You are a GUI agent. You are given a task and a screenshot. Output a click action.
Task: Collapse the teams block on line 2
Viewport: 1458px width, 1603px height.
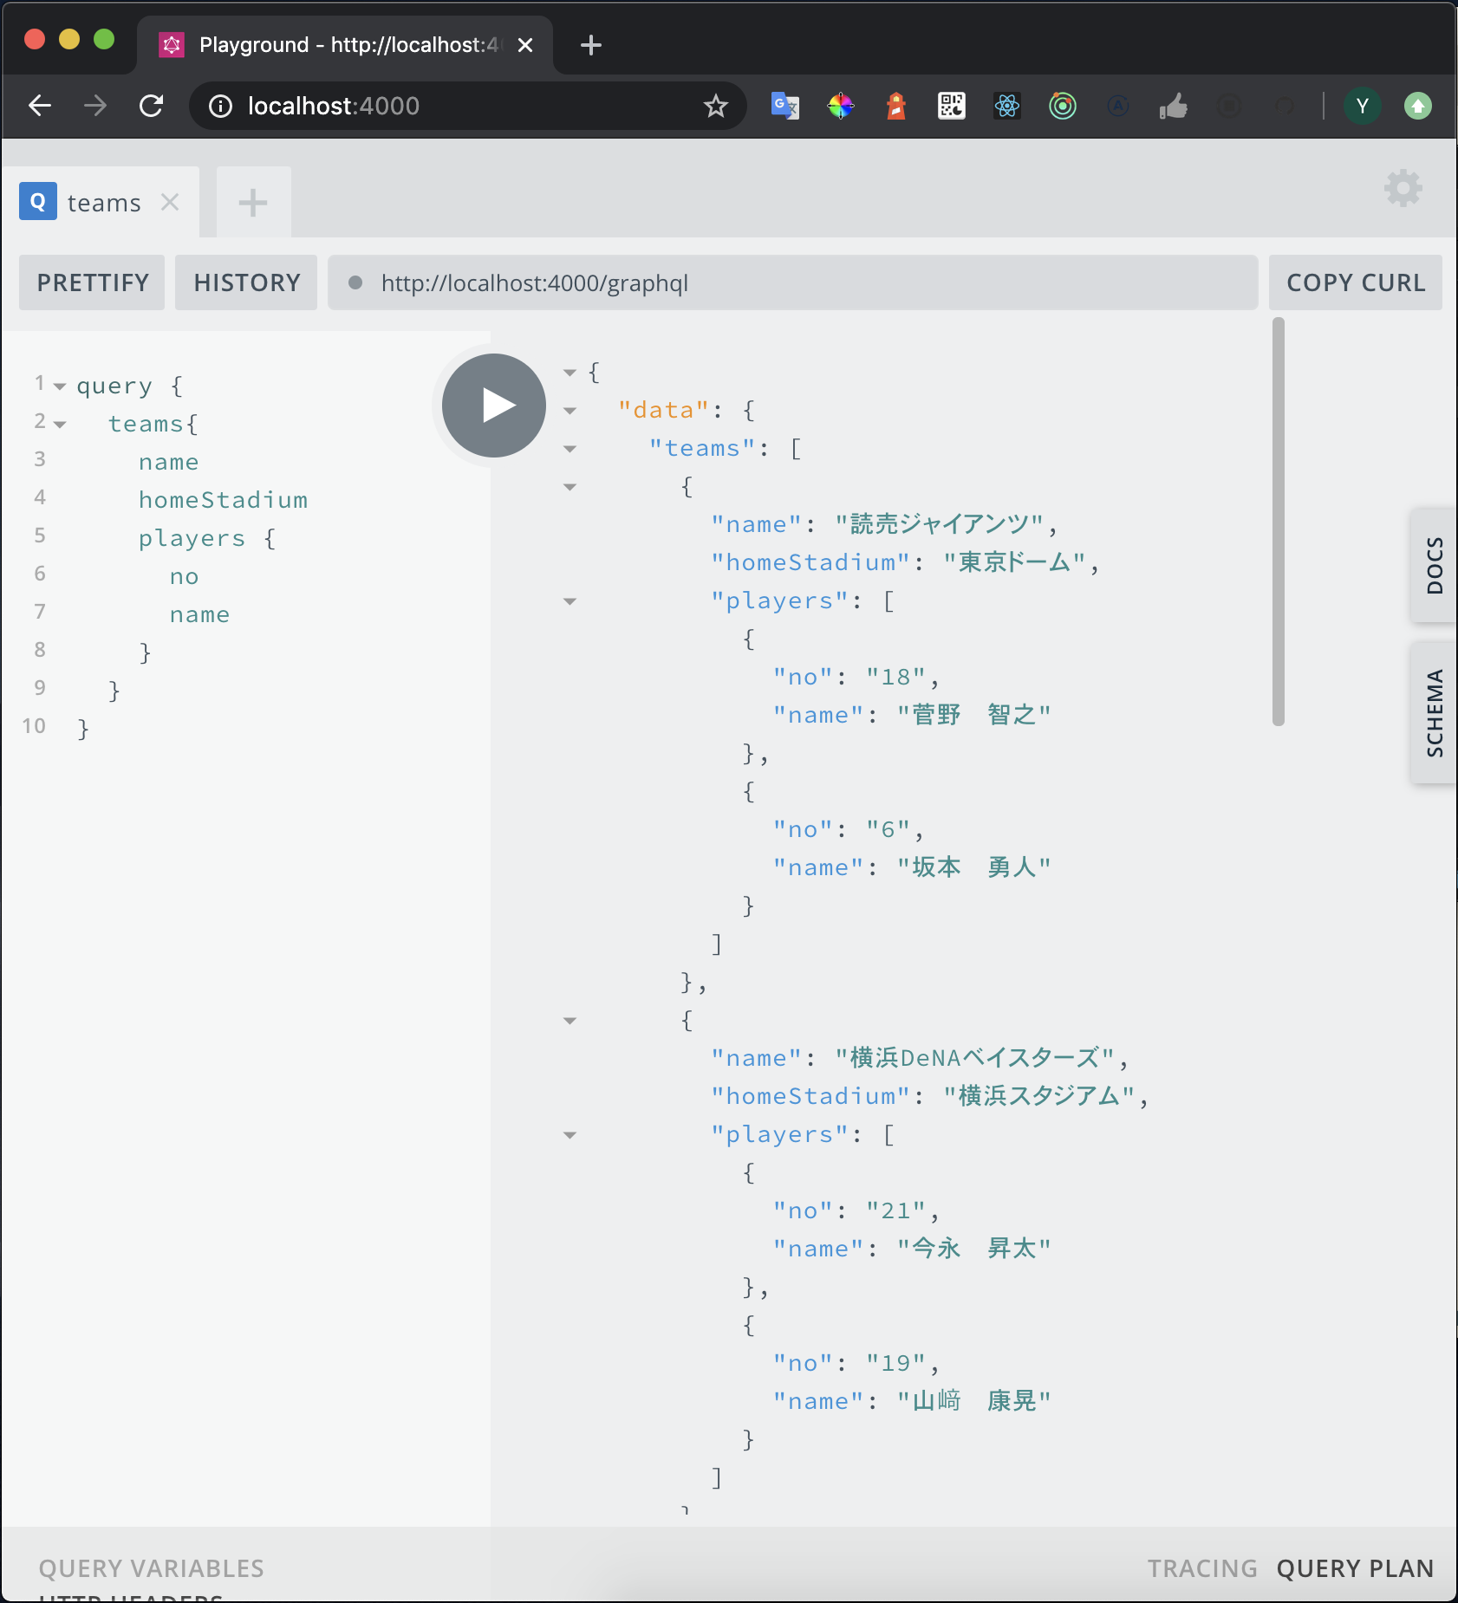(x=60, y=425)
